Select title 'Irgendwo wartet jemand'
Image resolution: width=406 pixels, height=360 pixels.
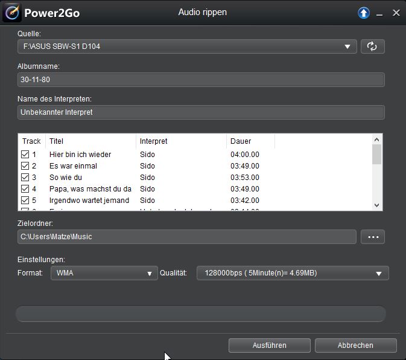click(89, 201)
